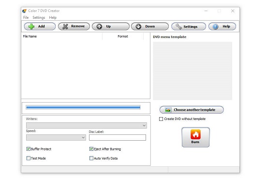Click the Burn button label
Screen dimensions: 266x185
click(x=195, y=142)
